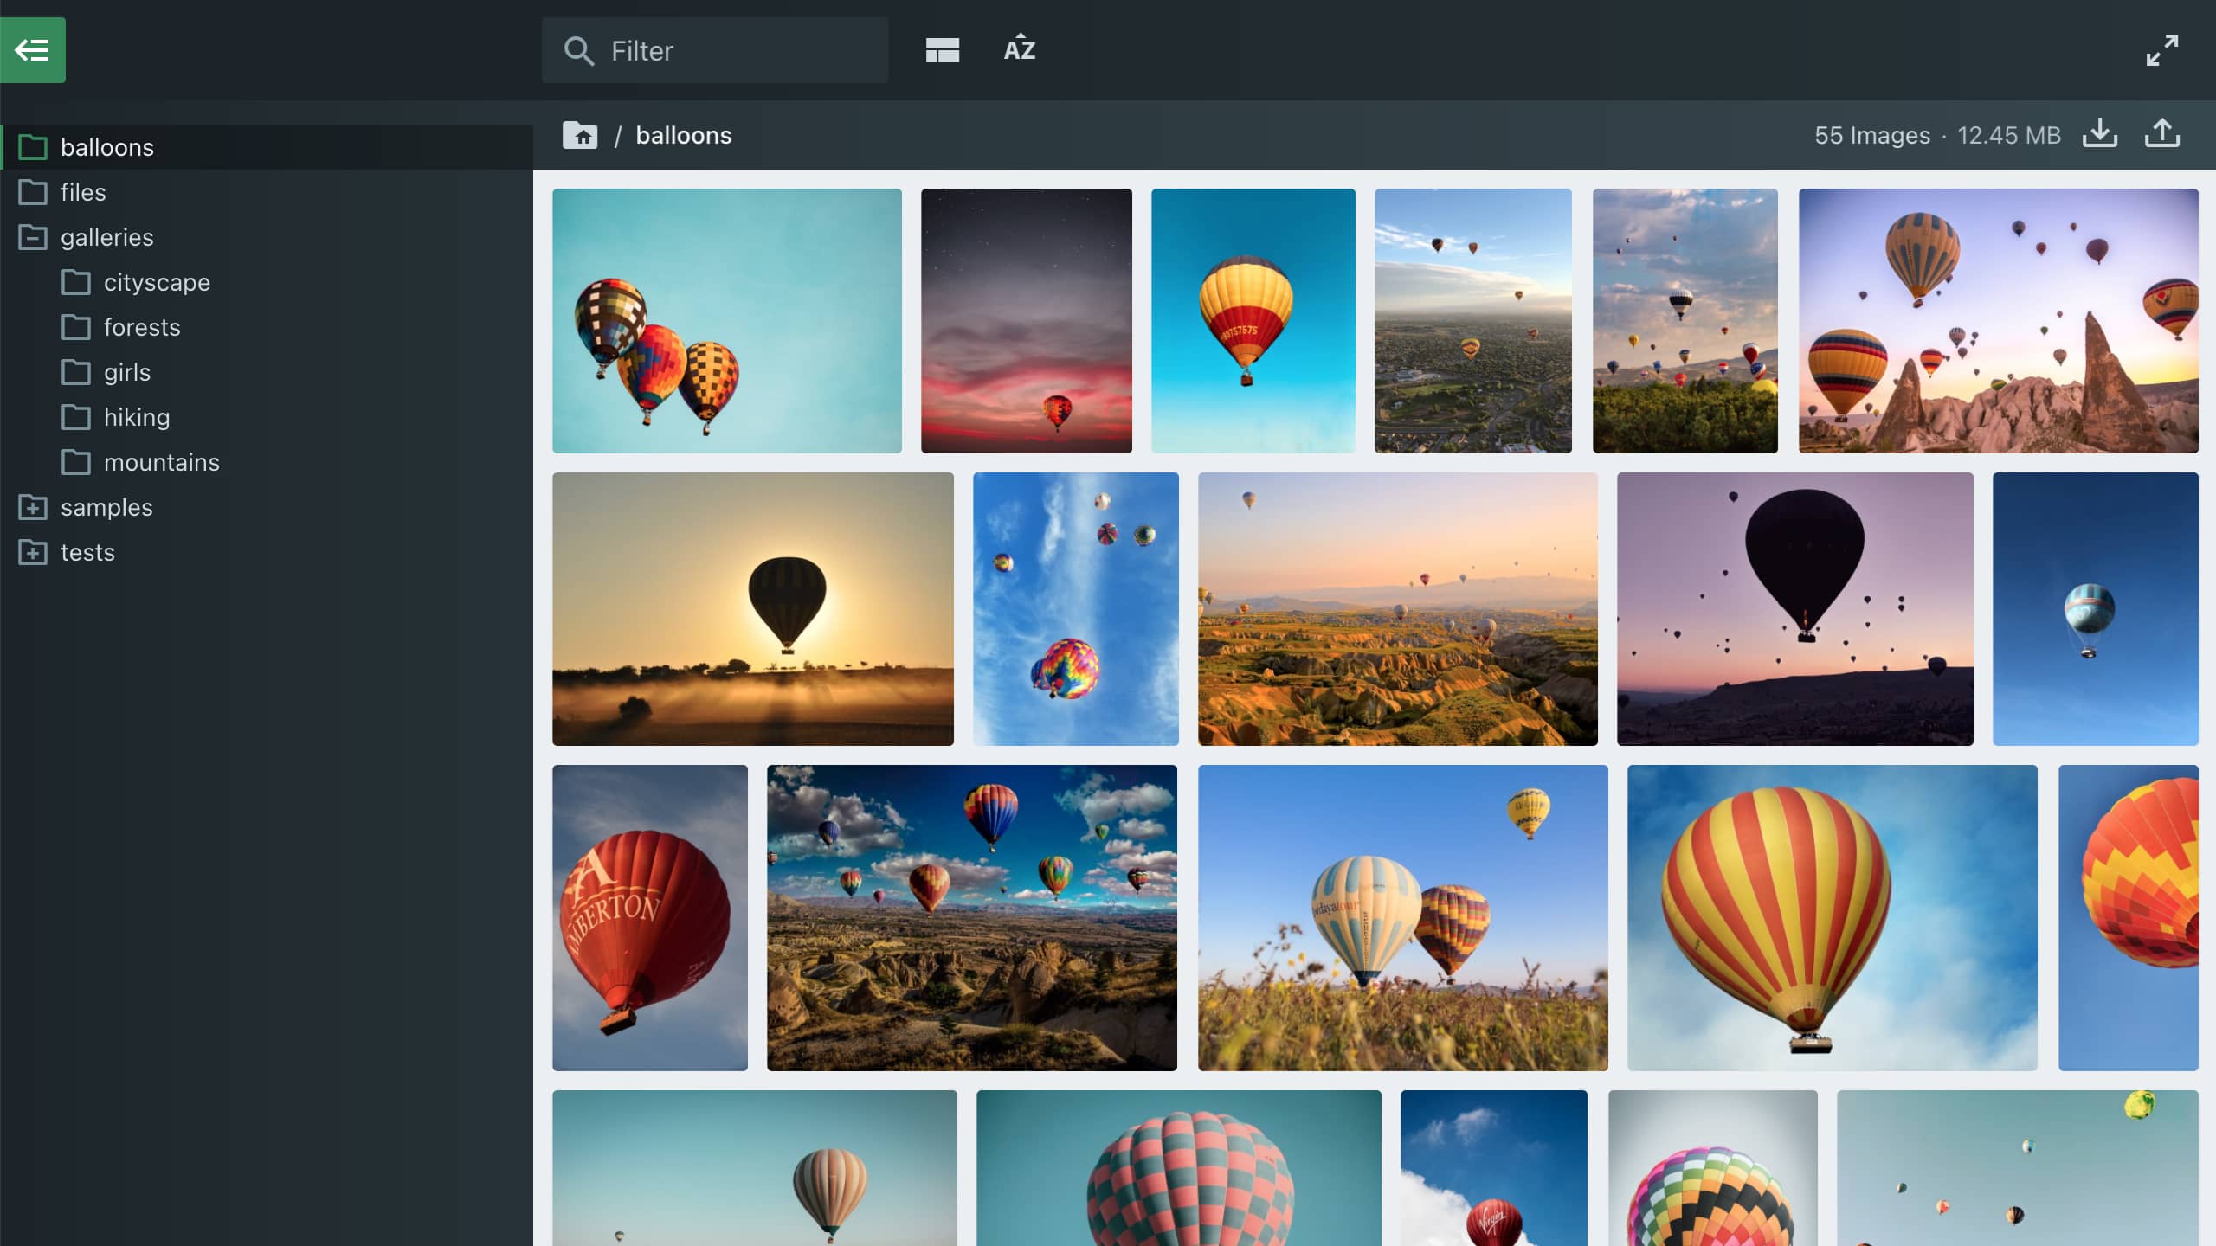Expand the tests folder tree item

[x=32, y=550]
